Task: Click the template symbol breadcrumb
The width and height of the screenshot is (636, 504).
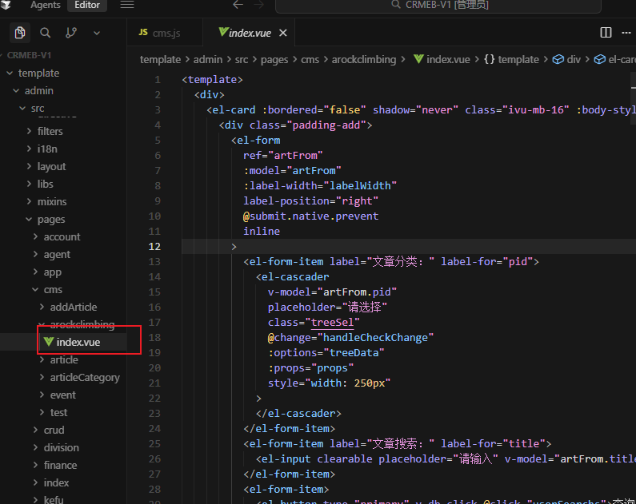Action: (511, 59)
